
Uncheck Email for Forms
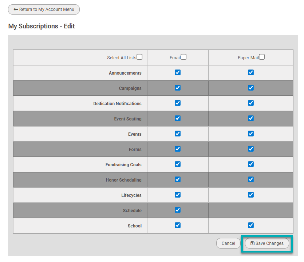178,149
